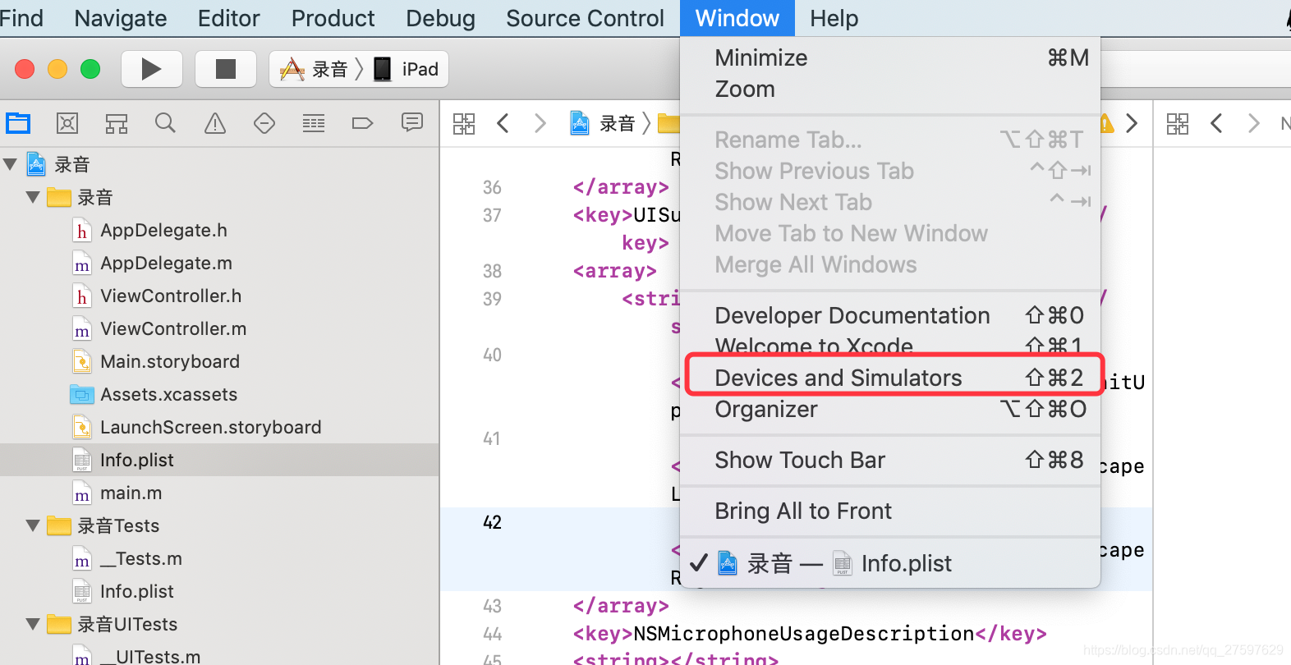Stop the running build

click(x=225, y=69)
